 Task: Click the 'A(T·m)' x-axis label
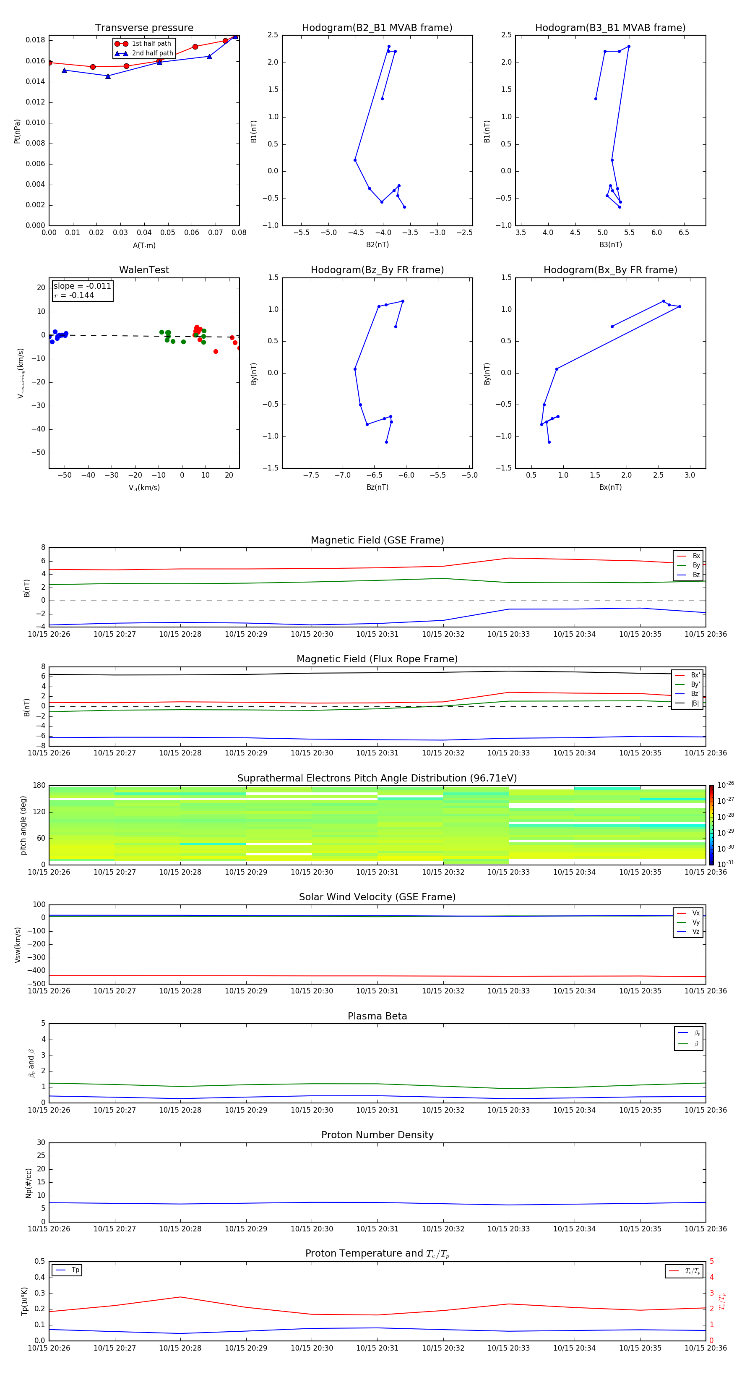pos(144,246)
